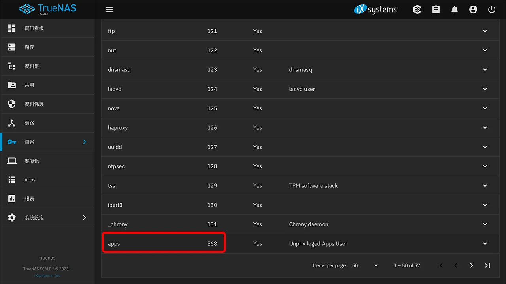
Task: Open the alerts bell icon
Action: tap(455, 9)
